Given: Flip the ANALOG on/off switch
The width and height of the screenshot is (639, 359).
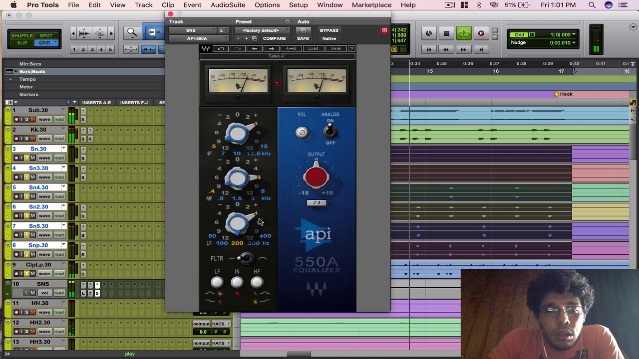Looking at the screenshot, I should tap(329, 131).
